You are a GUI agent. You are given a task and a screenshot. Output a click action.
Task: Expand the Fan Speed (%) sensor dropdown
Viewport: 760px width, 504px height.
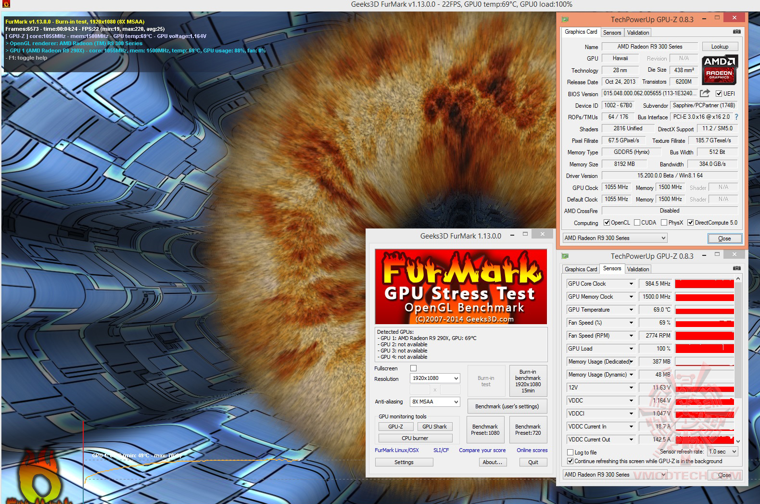[631, 323]
